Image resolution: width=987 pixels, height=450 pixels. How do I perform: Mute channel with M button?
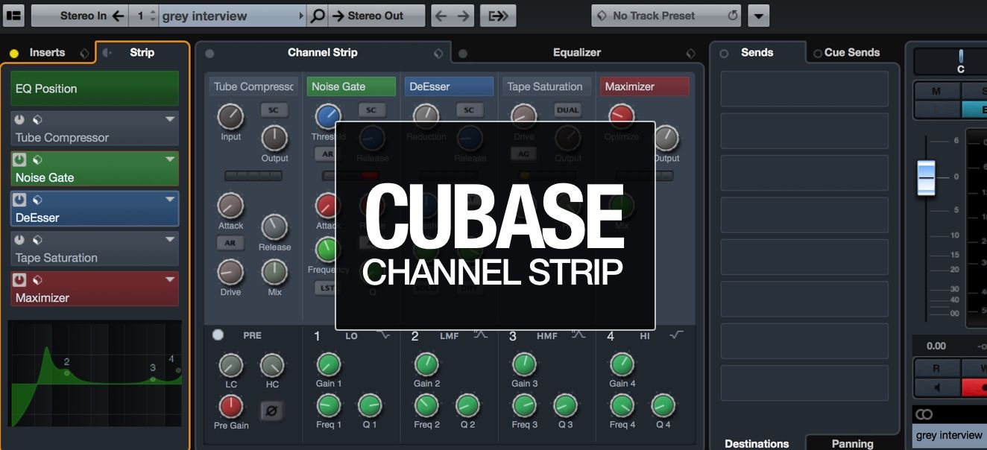(x=936, y=91)
